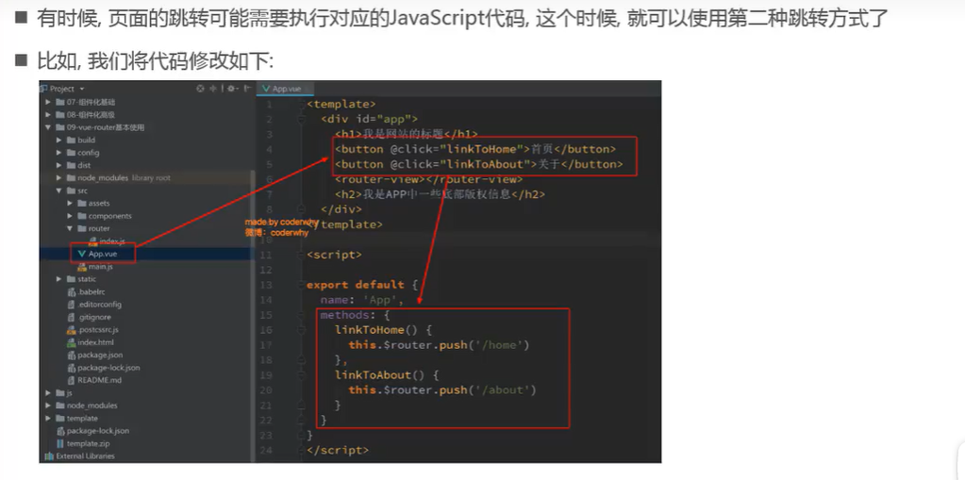Screen dimensions: 965x480
Task: Open the Project view dropdown arrow
Action: (x=82, y=90)
